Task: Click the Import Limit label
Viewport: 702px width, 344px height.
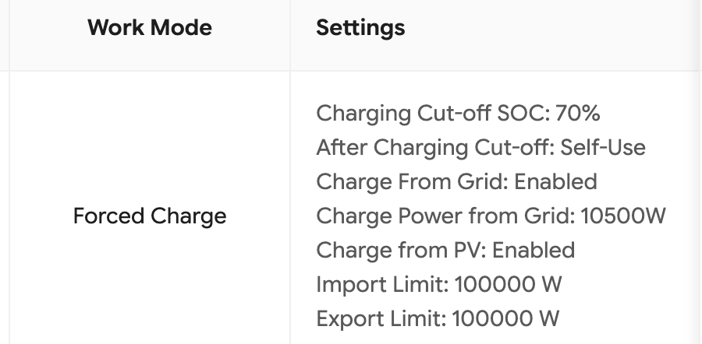Action: (382, 285)
